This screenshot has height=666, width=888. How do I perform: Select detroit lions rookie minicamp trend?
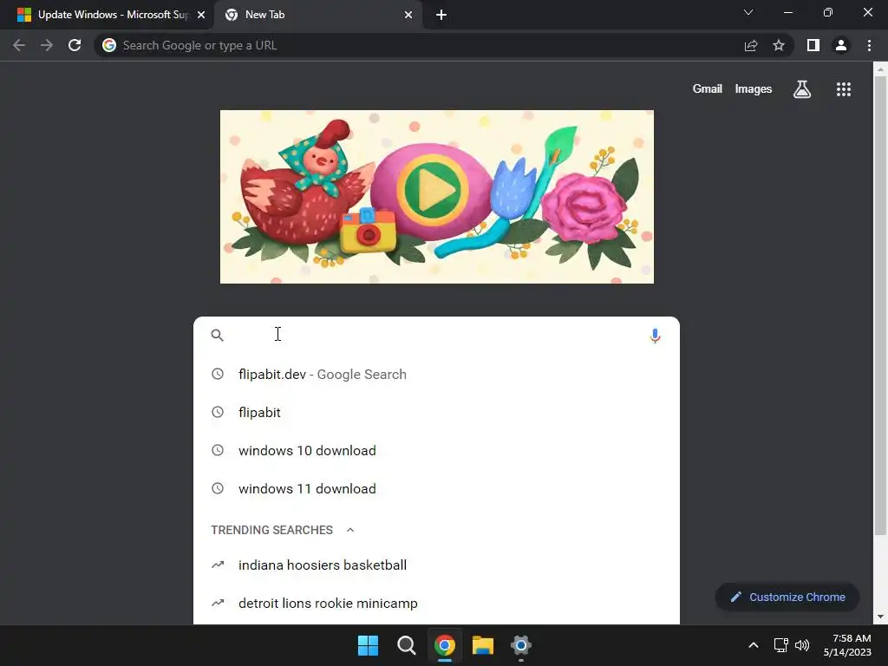click(x=436, y=604)
